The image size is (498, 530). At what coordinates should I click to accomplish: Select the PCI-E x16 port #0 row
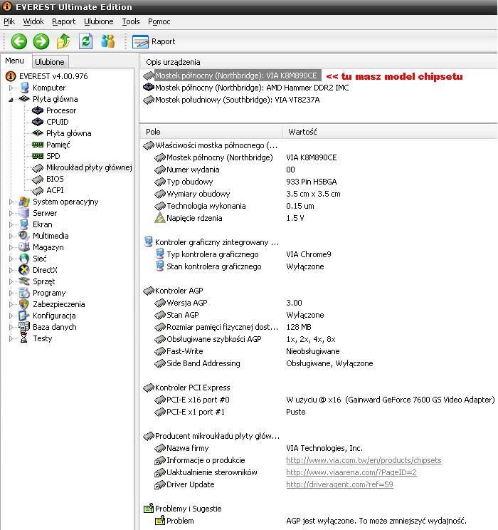[324, 400]
